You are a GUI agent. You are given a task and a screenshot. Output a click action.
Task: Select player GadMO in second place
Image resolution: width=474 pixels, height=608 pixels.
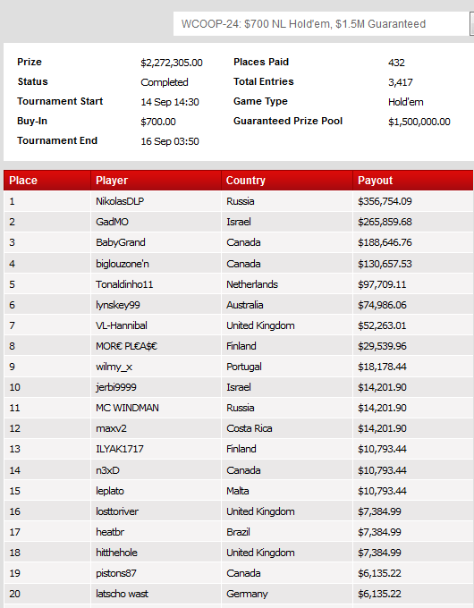pos(112,222)
